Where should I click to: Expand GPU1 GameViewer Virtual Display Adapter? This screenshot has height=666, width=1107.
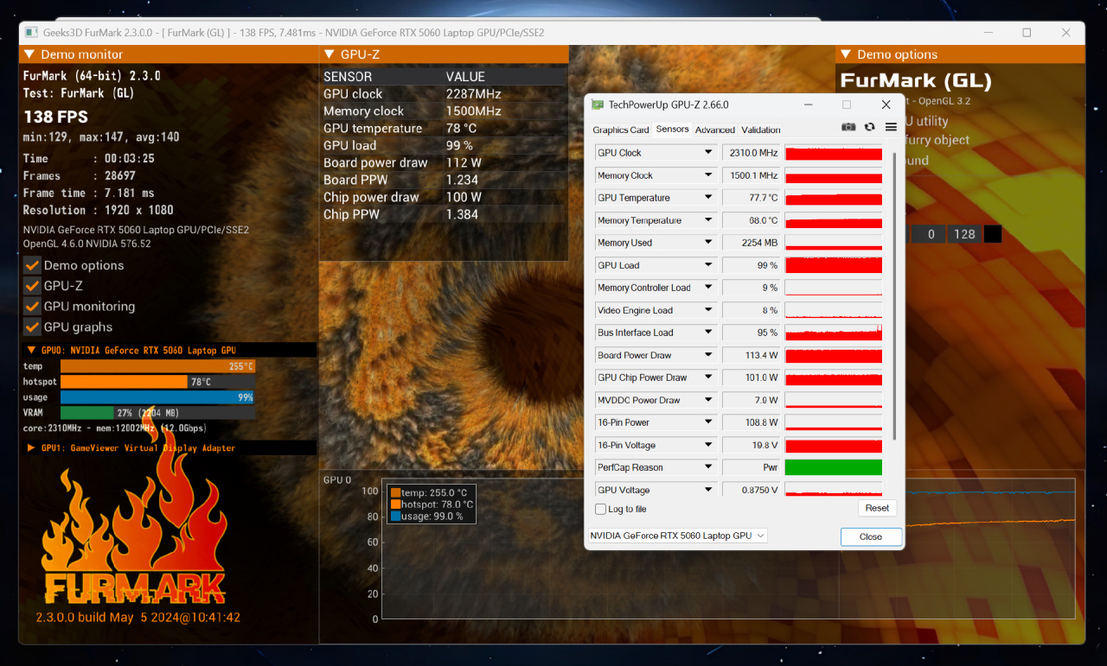[x=31, y=448]
